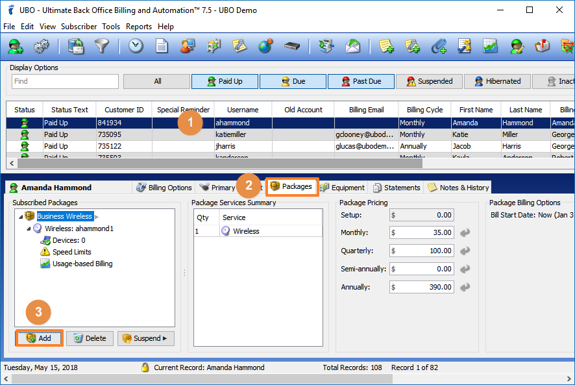This screenshot has height=385, width=575.
Task: Click the user with monitor toolbar icon
Action: [188, 47]
